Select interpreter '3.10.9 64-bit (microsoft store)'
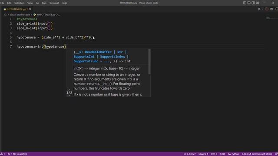Screen dimensions: 278x156 click(x=257, y=154)
